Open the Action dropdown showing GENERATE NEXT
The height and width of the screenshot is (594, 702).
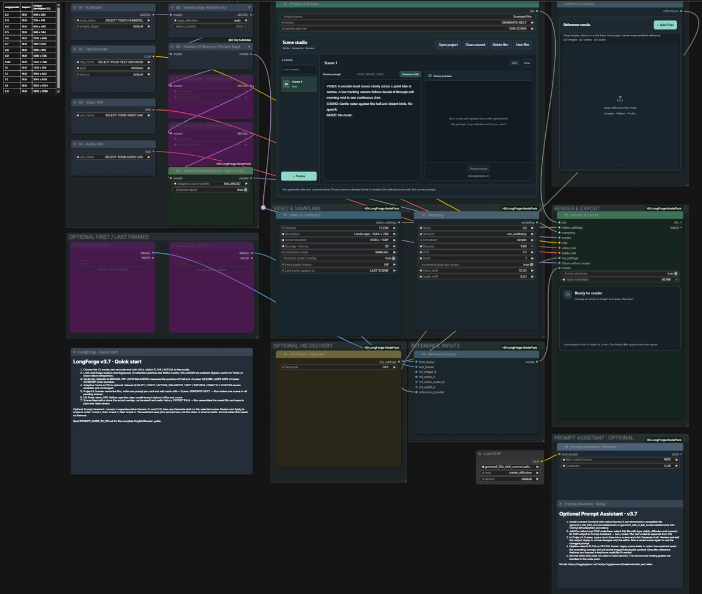407,22
